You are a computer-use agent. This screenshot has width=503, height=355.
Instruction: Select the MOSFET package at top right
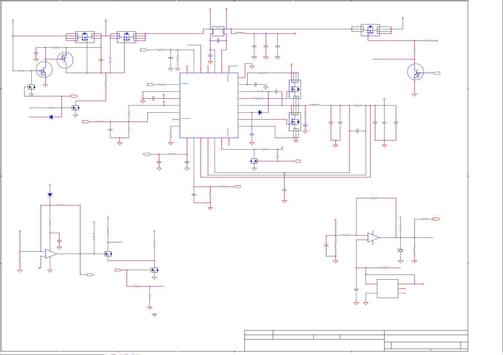pos(370,30)
